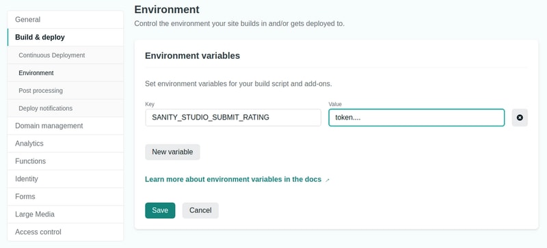Cancel editing environment variables
This screenshot has height=248, width=547.
200,210
